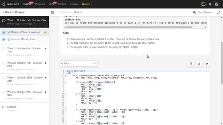Open the Mock menu item
Viewport: 223px width, 125px height.
pos(51,4)
